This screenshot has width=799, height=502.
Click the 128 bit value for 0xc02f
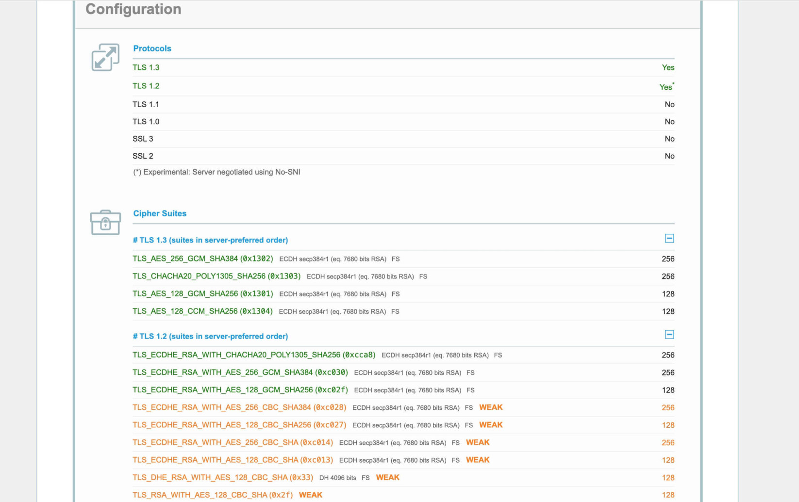click(668, 390)
